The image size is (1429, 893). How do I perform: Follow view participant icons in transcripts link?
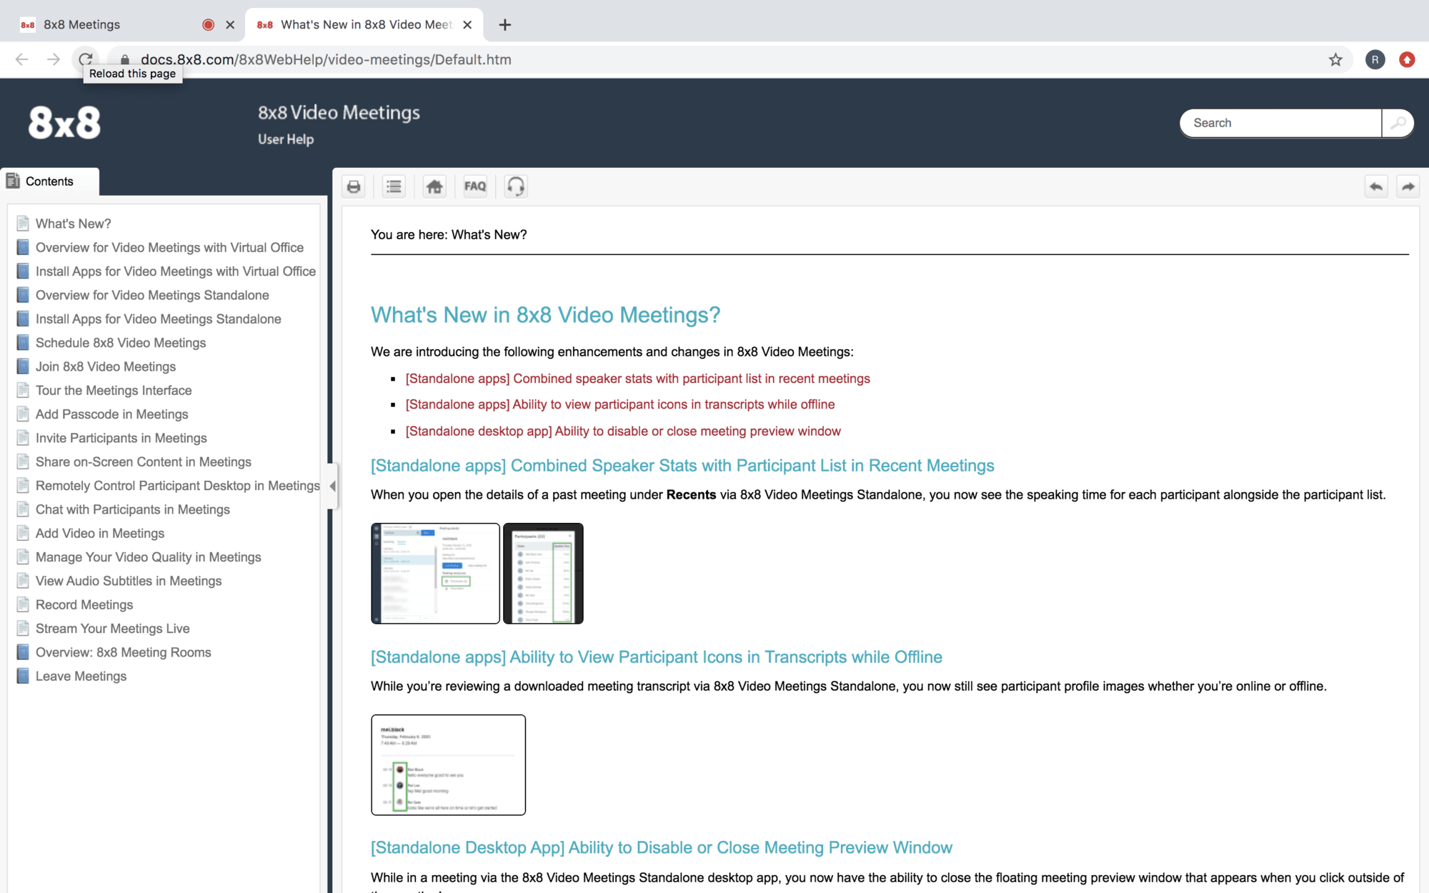619,404
